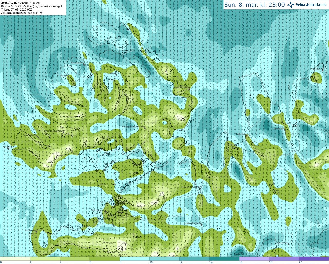Screen dimensions: 329x264
Task: Click the VT: Sun. 08.03.2026 23Z line
Action: pos(21,13)
